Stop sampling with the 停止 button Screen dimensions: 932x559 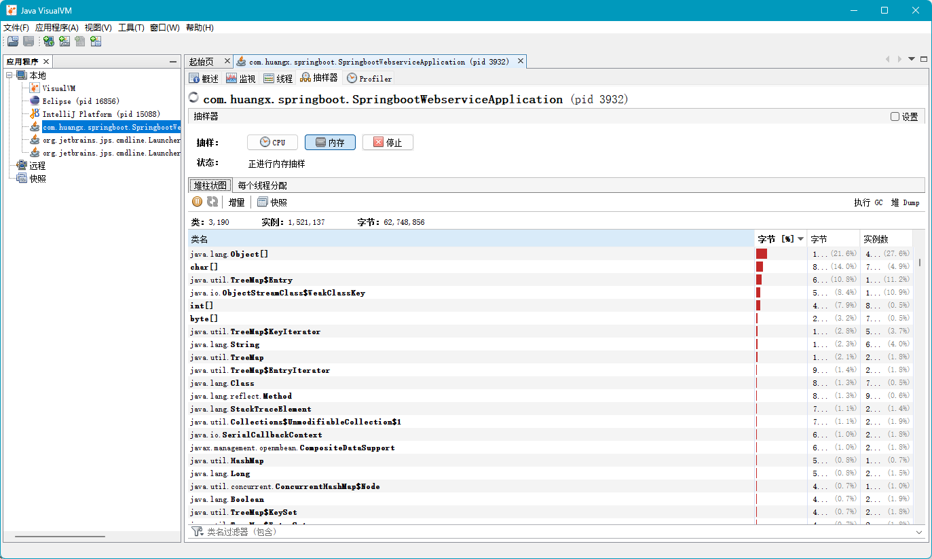click(388, 143)
